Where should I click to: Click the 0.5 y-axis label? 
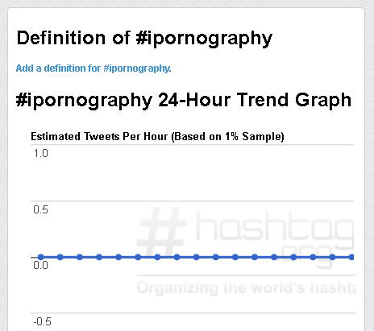[x=41, y=209]
